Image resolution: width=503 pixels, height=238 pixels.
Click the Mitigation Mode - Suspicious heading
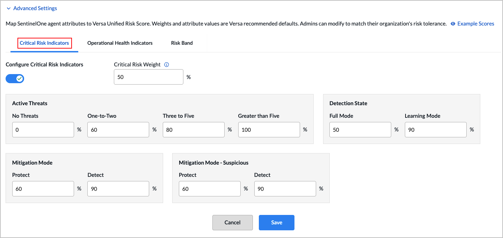coord(213,163)
